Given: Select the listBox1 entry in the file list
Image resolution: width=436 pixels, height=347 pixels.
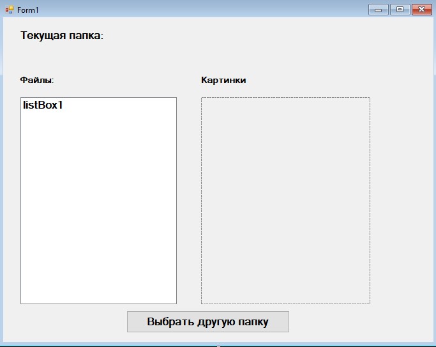Looking at the screenshot, I should point(43,105).
